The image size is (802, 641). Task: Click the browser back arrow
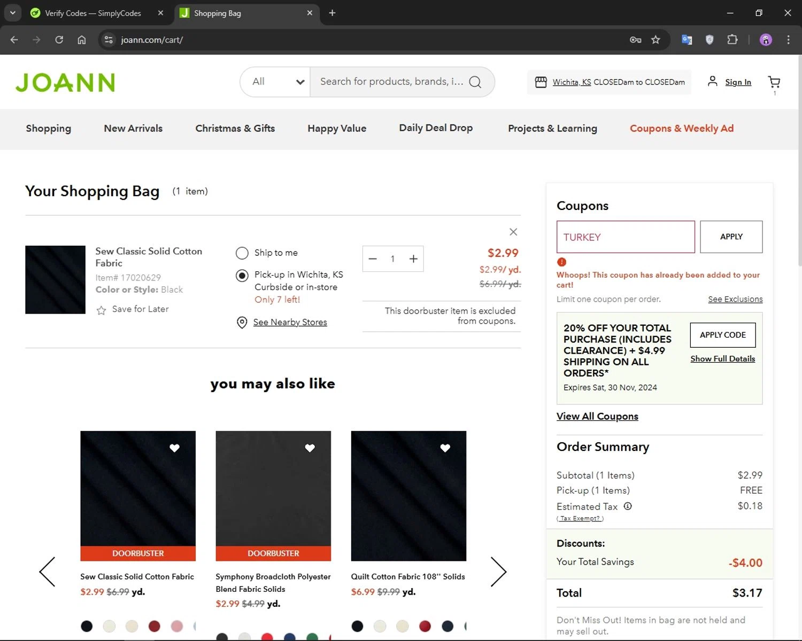14,40
